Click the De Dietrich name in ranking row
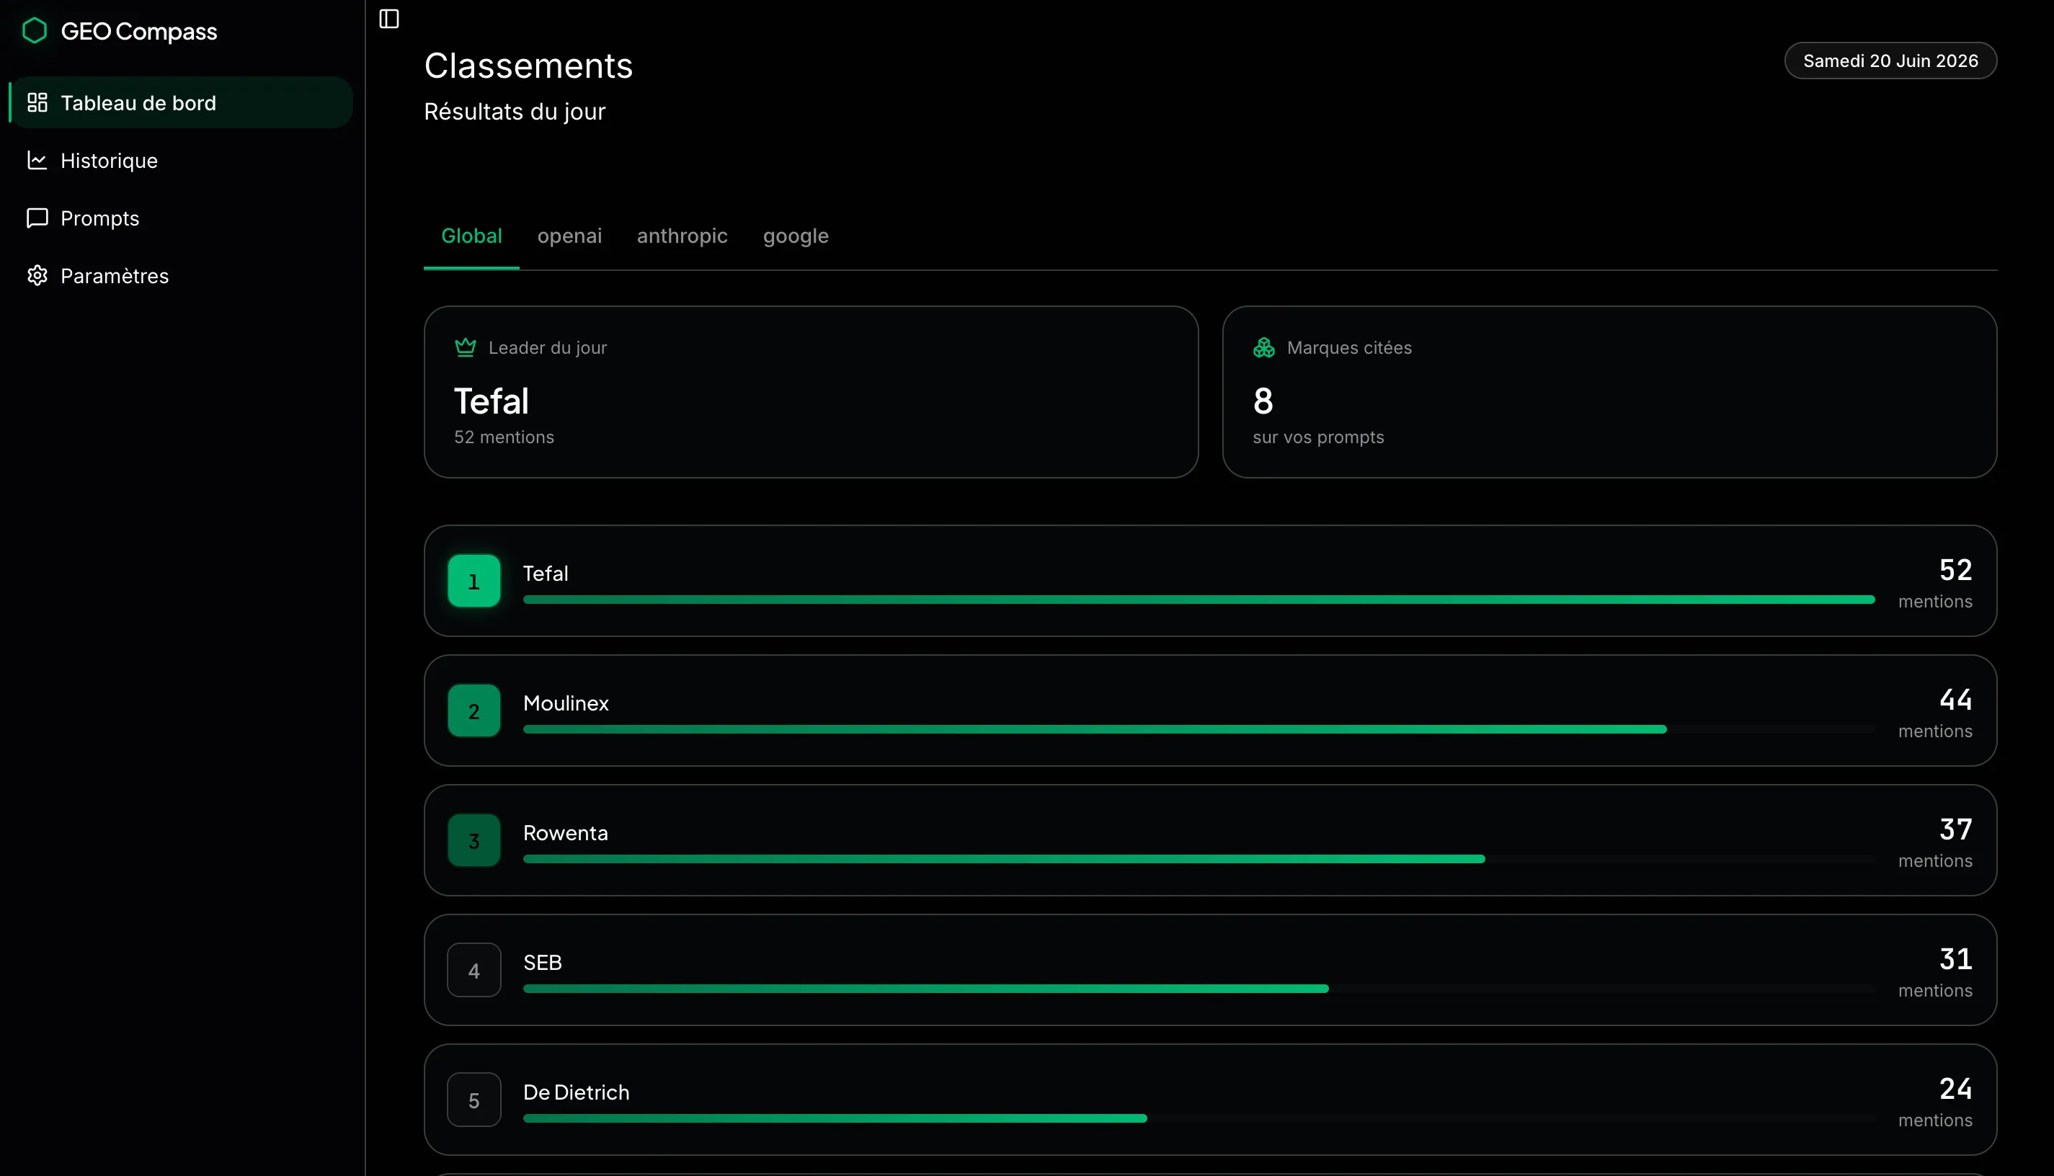Image resolution: width=2054 pixels, height=1176 pixels. click(576, 1092)
